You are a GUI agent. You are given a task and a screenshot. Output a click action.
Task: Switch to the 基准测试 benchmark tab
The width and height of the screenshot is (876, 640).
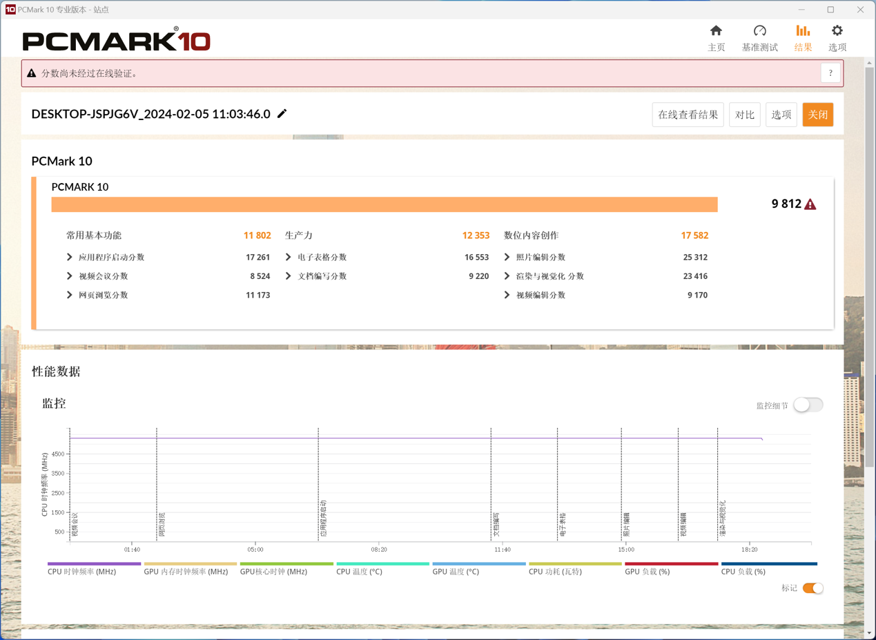click(759, 38)
